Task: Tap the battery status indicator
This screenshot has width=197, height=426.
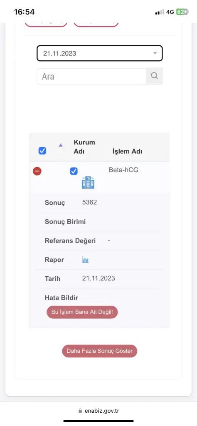Action: tap(182, 12)
